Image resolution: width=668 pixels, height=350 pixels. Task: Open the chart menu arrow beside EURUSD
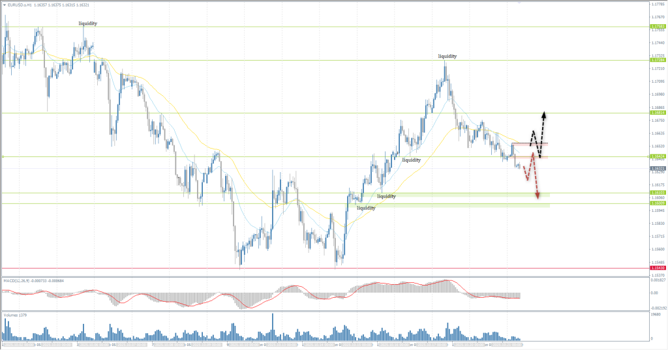5,6
